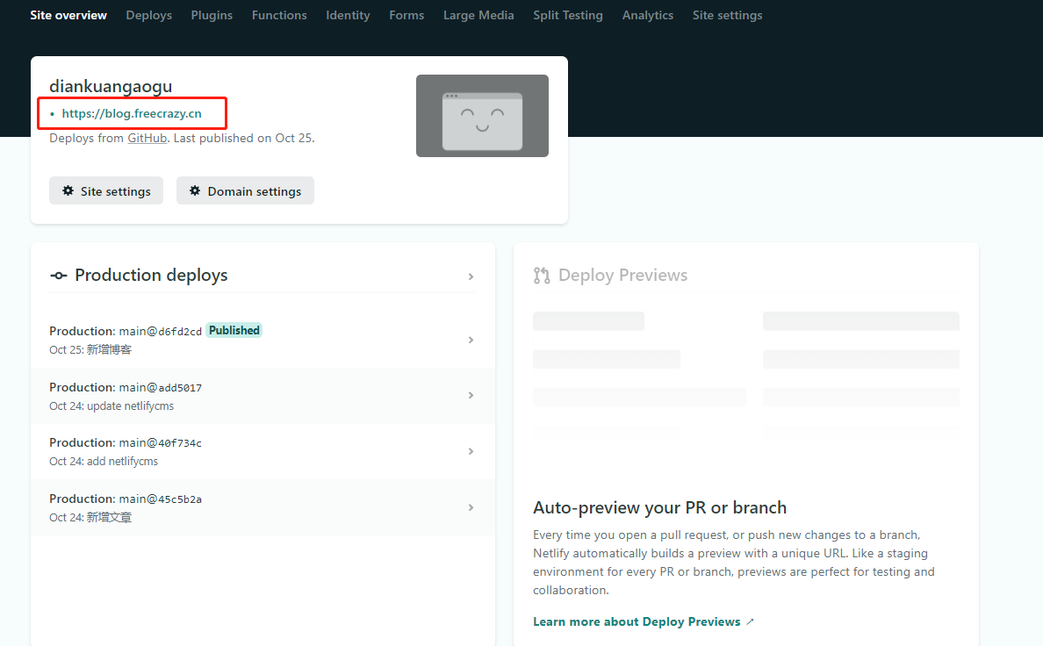
Task: Click the external arrow icon after Learn more
Action: [x=750, y=622]
